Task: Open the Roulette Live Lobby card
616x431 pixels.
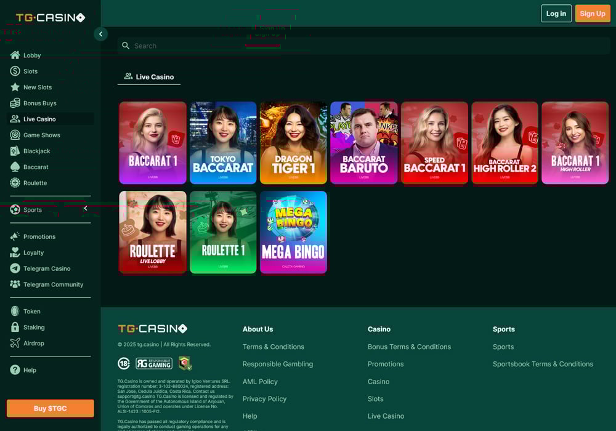Action: pos(153,232)
